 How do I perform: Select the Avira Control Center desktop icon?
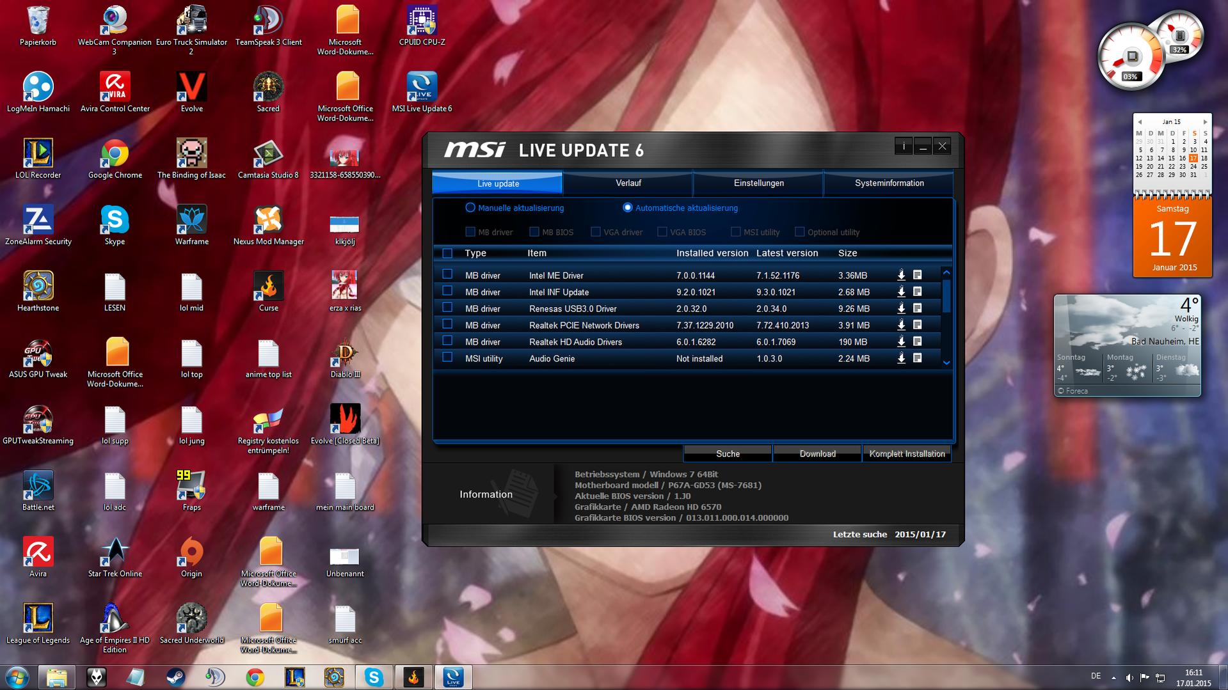[x=115, y=92]
